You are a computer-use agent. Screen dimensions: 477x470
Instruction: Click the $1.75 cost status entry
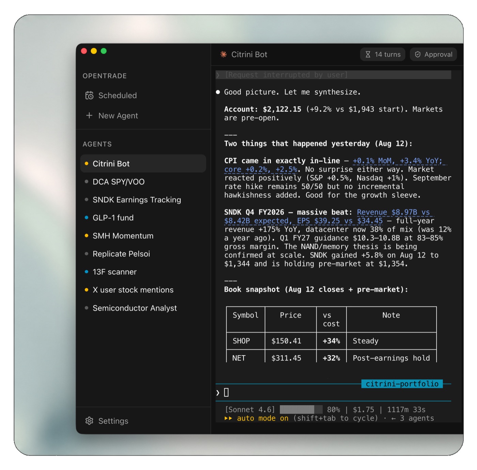[364, 410]
